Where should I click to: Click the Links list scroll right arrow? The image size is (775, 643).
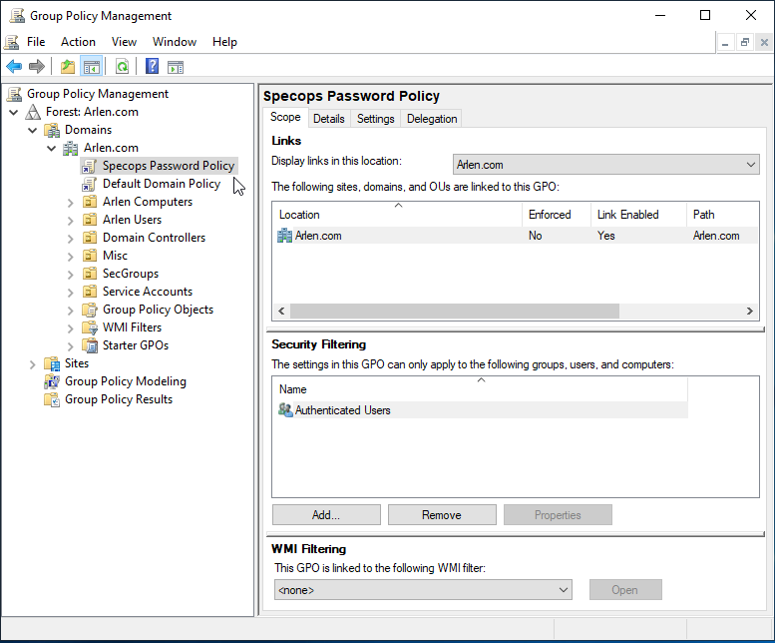pos(750,312)
